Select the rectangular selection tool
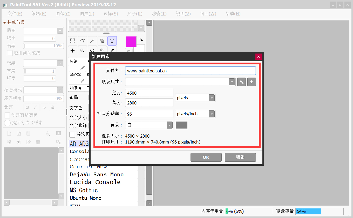 (73, 41)
